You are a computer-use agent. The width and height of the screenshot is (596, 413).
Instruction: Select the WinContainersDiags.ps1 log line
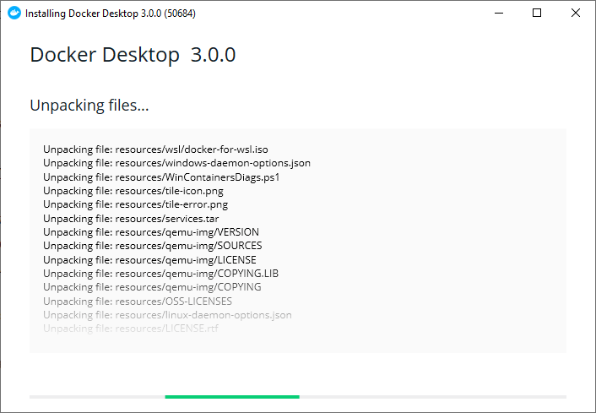(161, 177)
